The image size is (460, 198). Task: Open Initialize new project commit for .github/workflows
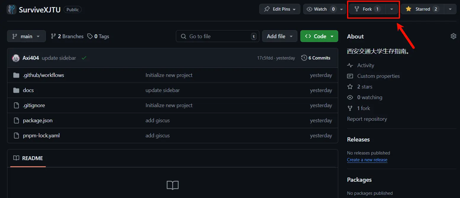pyautogui.click(x=169, y=75)
